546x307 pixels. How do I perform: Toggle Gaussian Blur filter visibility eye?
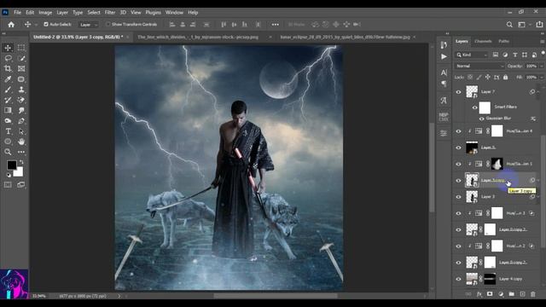481,119
